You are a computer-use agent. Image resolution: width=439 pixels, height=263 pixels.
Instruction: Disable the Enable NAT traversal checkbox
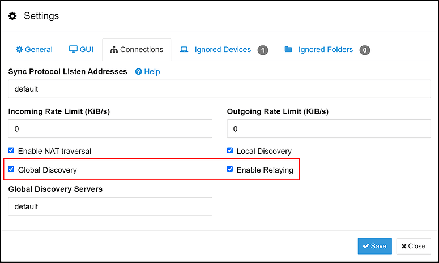[x=11, y=151]
